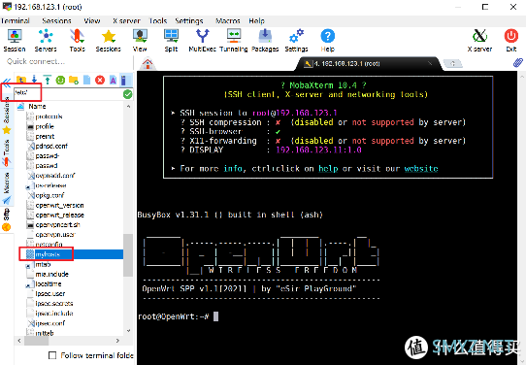Open the Sessions menu

(56, 20)
